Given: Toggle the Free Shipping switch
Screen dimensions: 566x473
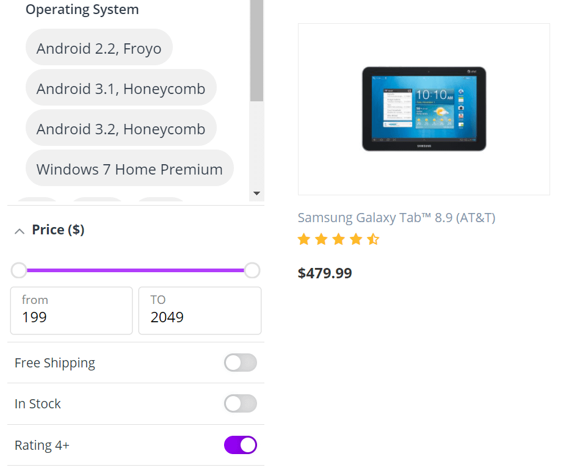Looking at the screenshot, I should 240,363.
